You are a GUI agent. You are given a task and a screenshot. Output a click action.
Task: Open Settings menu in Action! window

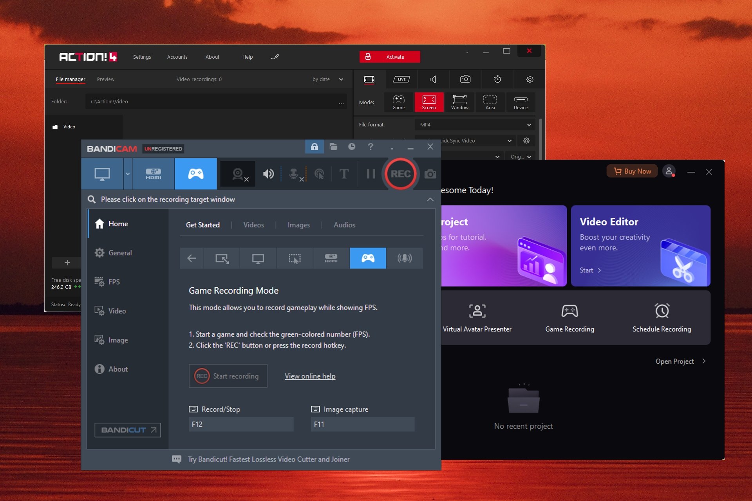click(x=142, y=57)
